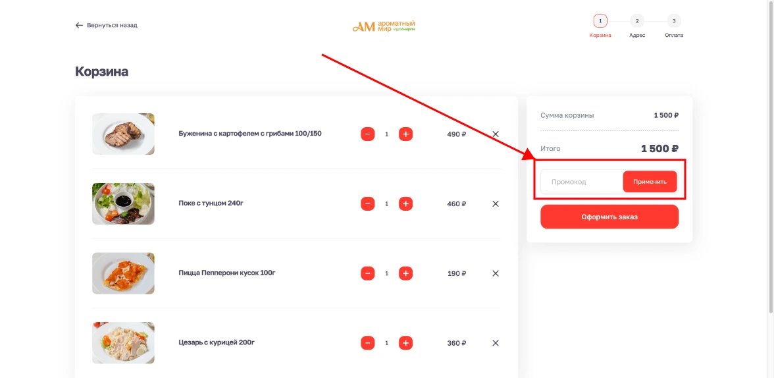Increase quantity of Пицца Пепперони
The width and height of the screenshot is (774, 378).
(405, 273)
